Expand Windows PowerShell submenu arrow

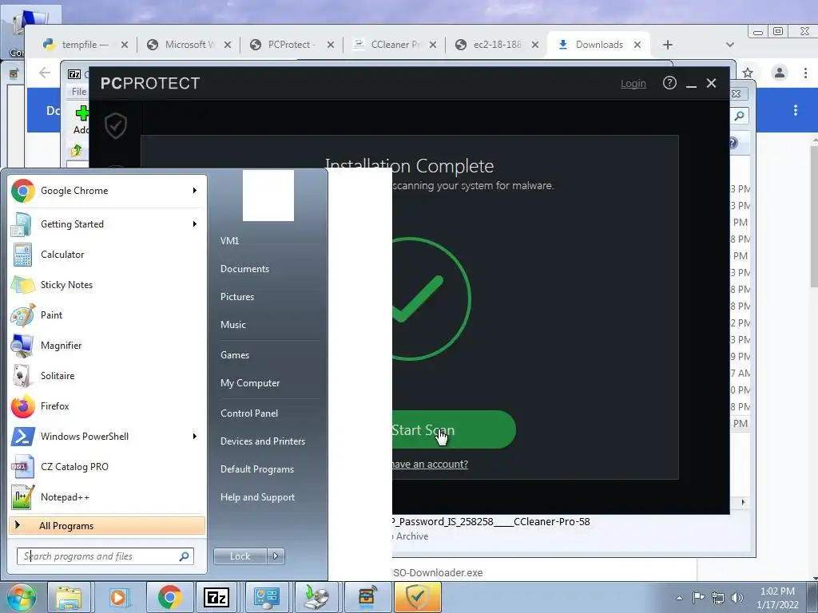click(x=195, y=437)
